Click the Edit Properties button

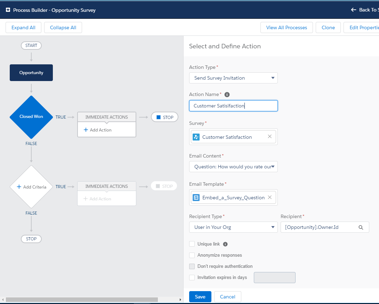pos(361,27)
